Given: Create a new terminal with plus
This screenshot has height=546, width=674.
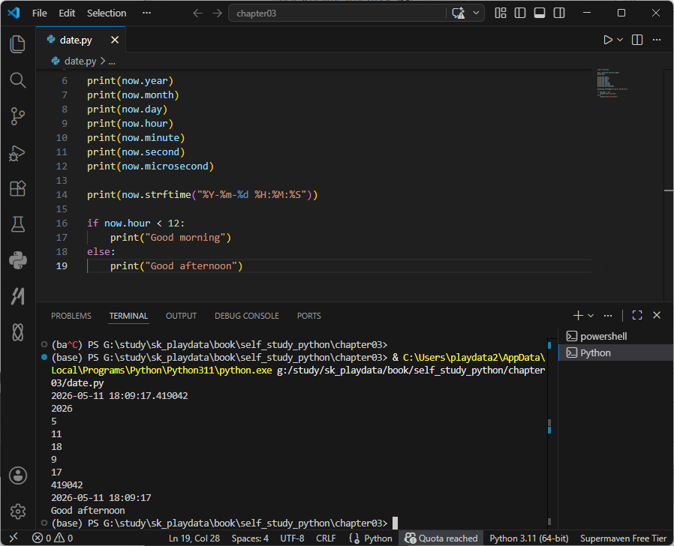Looking at the screenshot, I should [x=578, y=315].
